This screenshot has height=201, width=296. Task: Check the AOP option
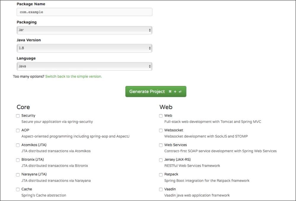[18, 130]
